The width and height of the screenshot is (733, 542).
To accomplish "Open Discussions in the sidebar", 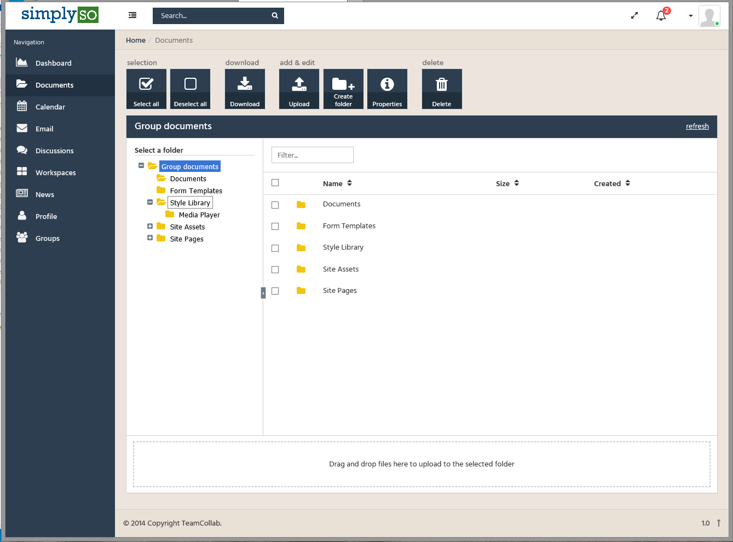I will tap(60, 151).
